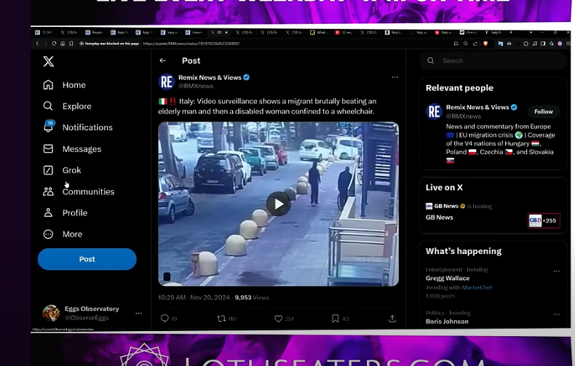Image resolution: width=575 pixels, height=366 pixels.
Task: Open the post's three-dot options menu
Action: (395, 77)
